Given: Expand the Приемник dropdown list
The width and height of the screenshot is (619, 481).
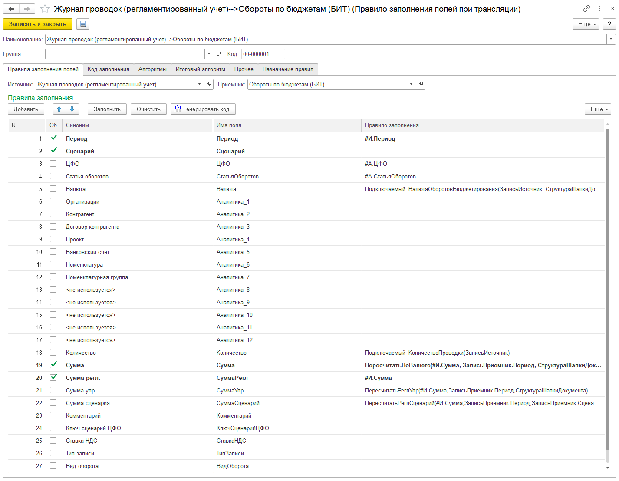Looking at the screenshot, I should (x=411, y=85).
